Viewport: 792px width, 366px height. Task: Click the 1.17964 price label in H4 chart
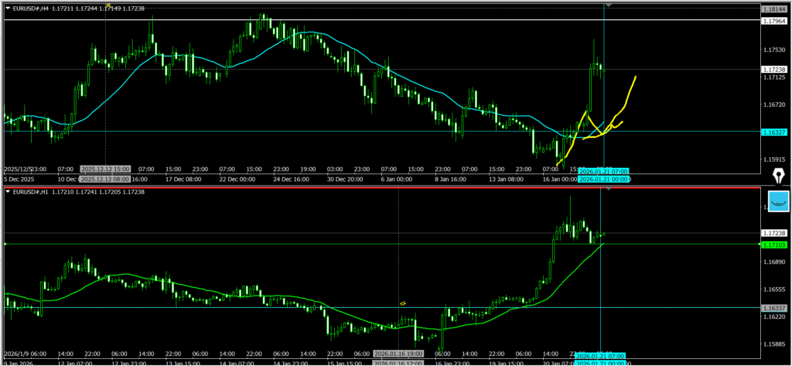773,21
